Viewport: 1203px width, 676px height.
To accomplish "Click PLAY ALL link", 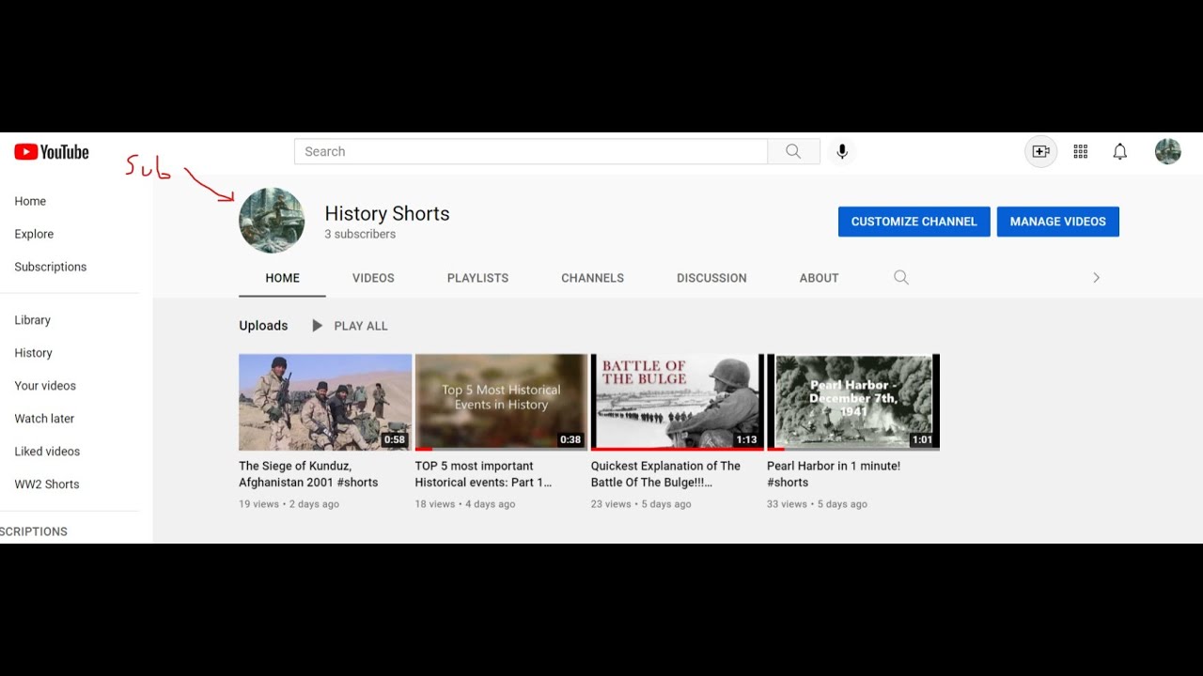I will (361, 326).
